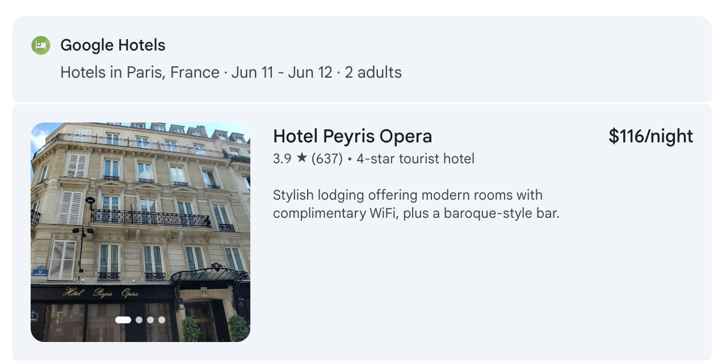Select the hotel result card

click(361, 231)
